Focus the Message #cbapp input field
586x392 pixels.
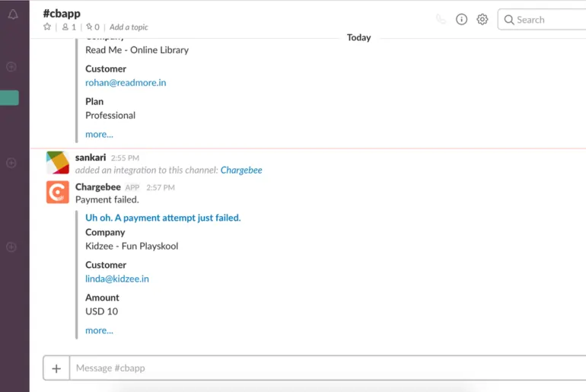(327, 368)
